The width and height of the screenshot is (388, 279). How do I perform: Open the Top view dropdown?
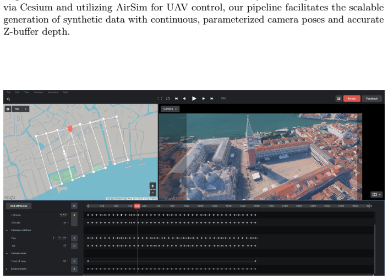20,109
